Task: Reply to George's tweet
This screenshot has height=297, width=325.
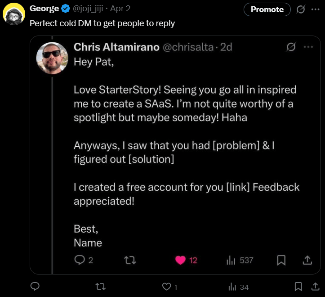Action: [x=35, y=287]
